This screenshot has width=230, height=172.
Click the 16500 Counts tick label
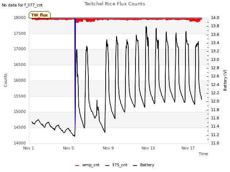tap(20, 64)
